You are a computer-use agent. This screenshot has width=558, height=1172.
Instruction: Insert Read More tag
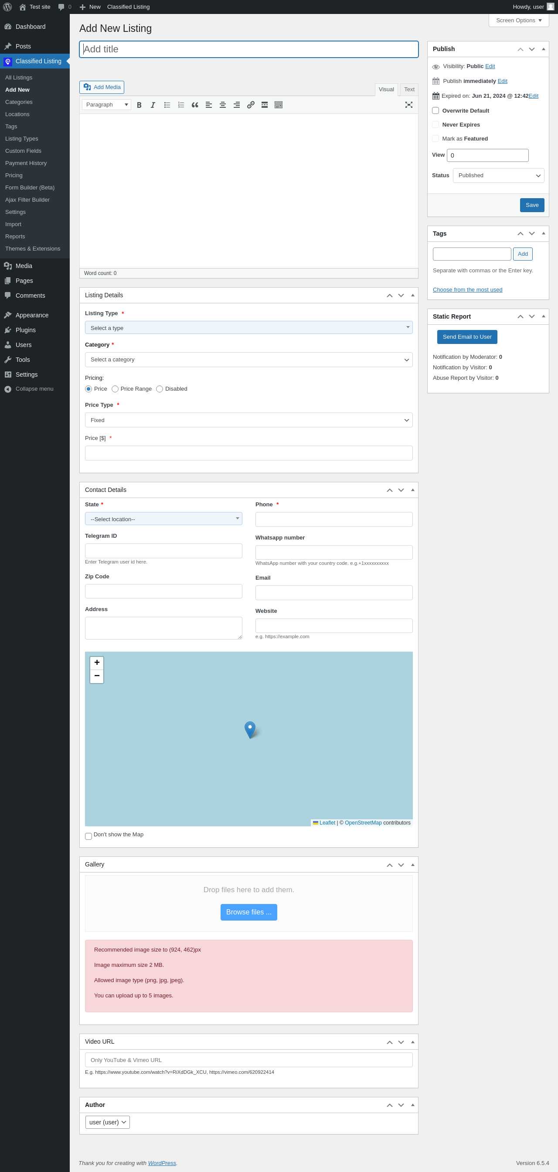coord(265,105)
